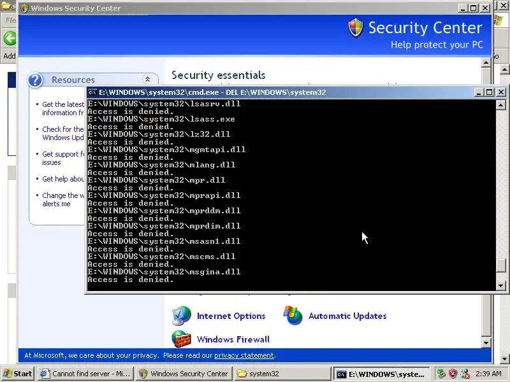Image resolution: width=510 pixels, height=382 pixels.
Task: Open 'Get the latest' security information link
Action: click(63, 108)
